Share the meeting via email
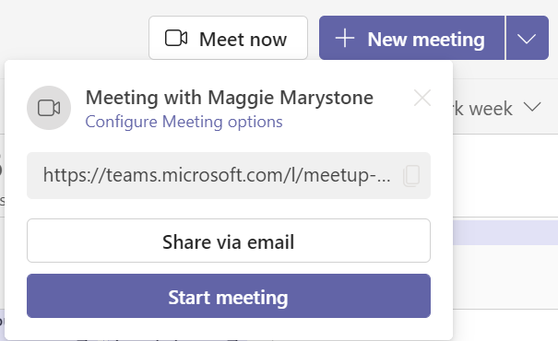Image resolution: width=558 pixels, height=341 pixels. click(x=229, y=241)
